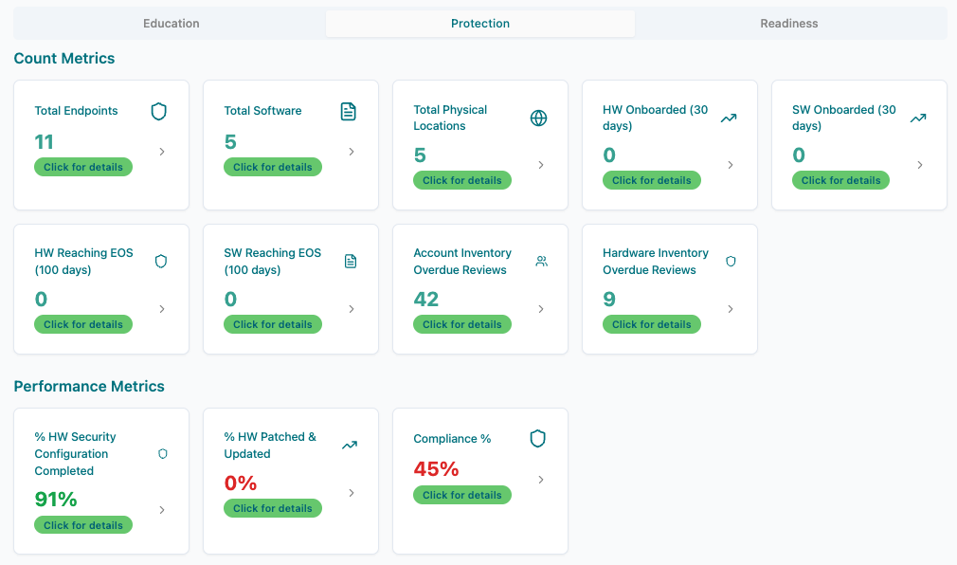
Task: Expand details chevron on Compliance % card
Action: [540, 480]
